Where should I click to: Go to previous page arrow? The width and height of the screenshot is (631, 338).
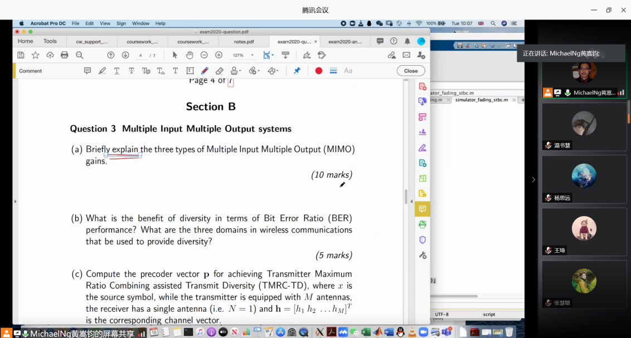pyautogui.click(x=111, y=55)
